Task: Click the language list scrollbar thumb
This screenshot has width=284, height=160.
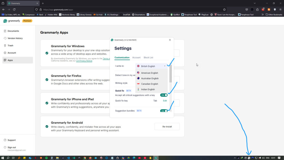Action: click(x=171, y=74)
